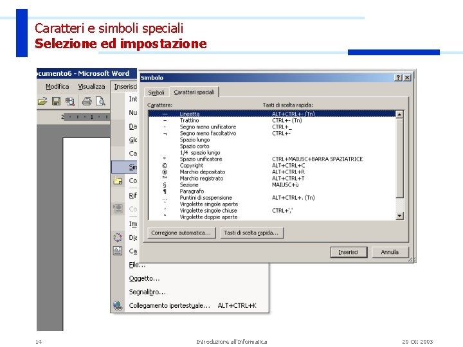Click the Print icon in Word toolbar
The height and width of the screenshot is (347, 463).
87,102
